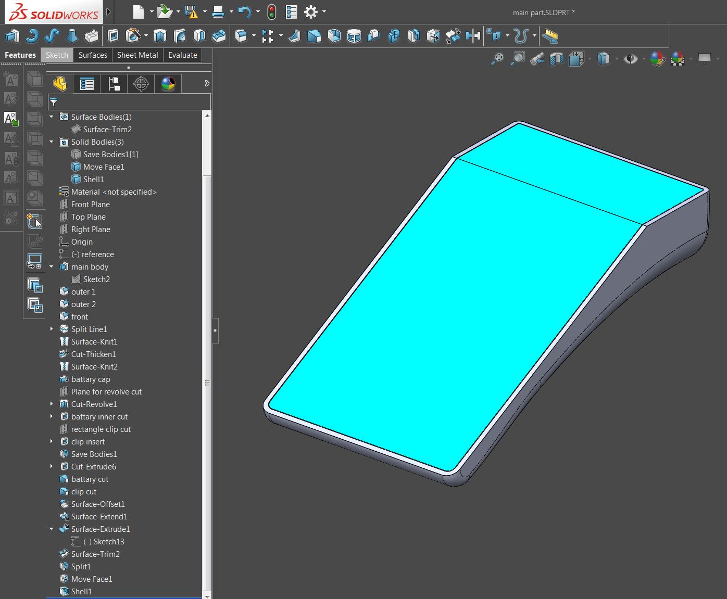
Task: Open the ConfigurationManager tab icon
Action: pyautogui.click(x=114, y=83)
